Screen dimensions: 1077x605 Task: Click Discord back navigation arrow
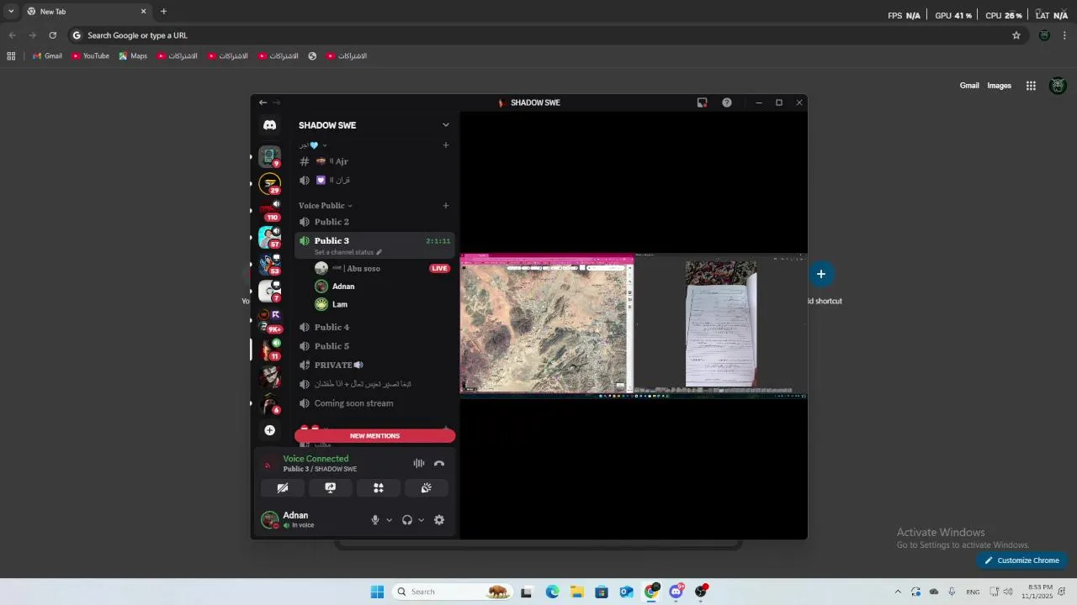point(263,103)
